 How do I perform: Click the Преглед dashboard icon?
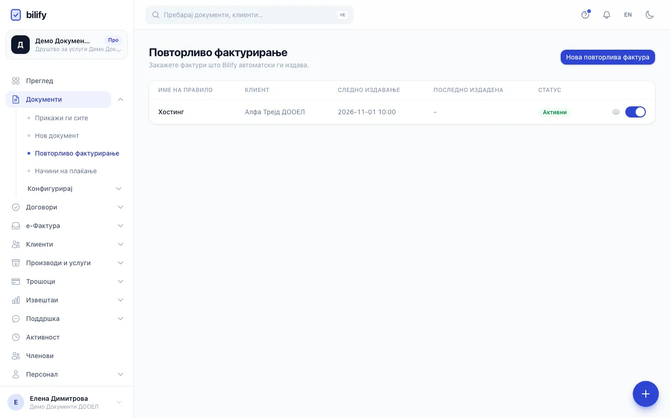[16, 81]
